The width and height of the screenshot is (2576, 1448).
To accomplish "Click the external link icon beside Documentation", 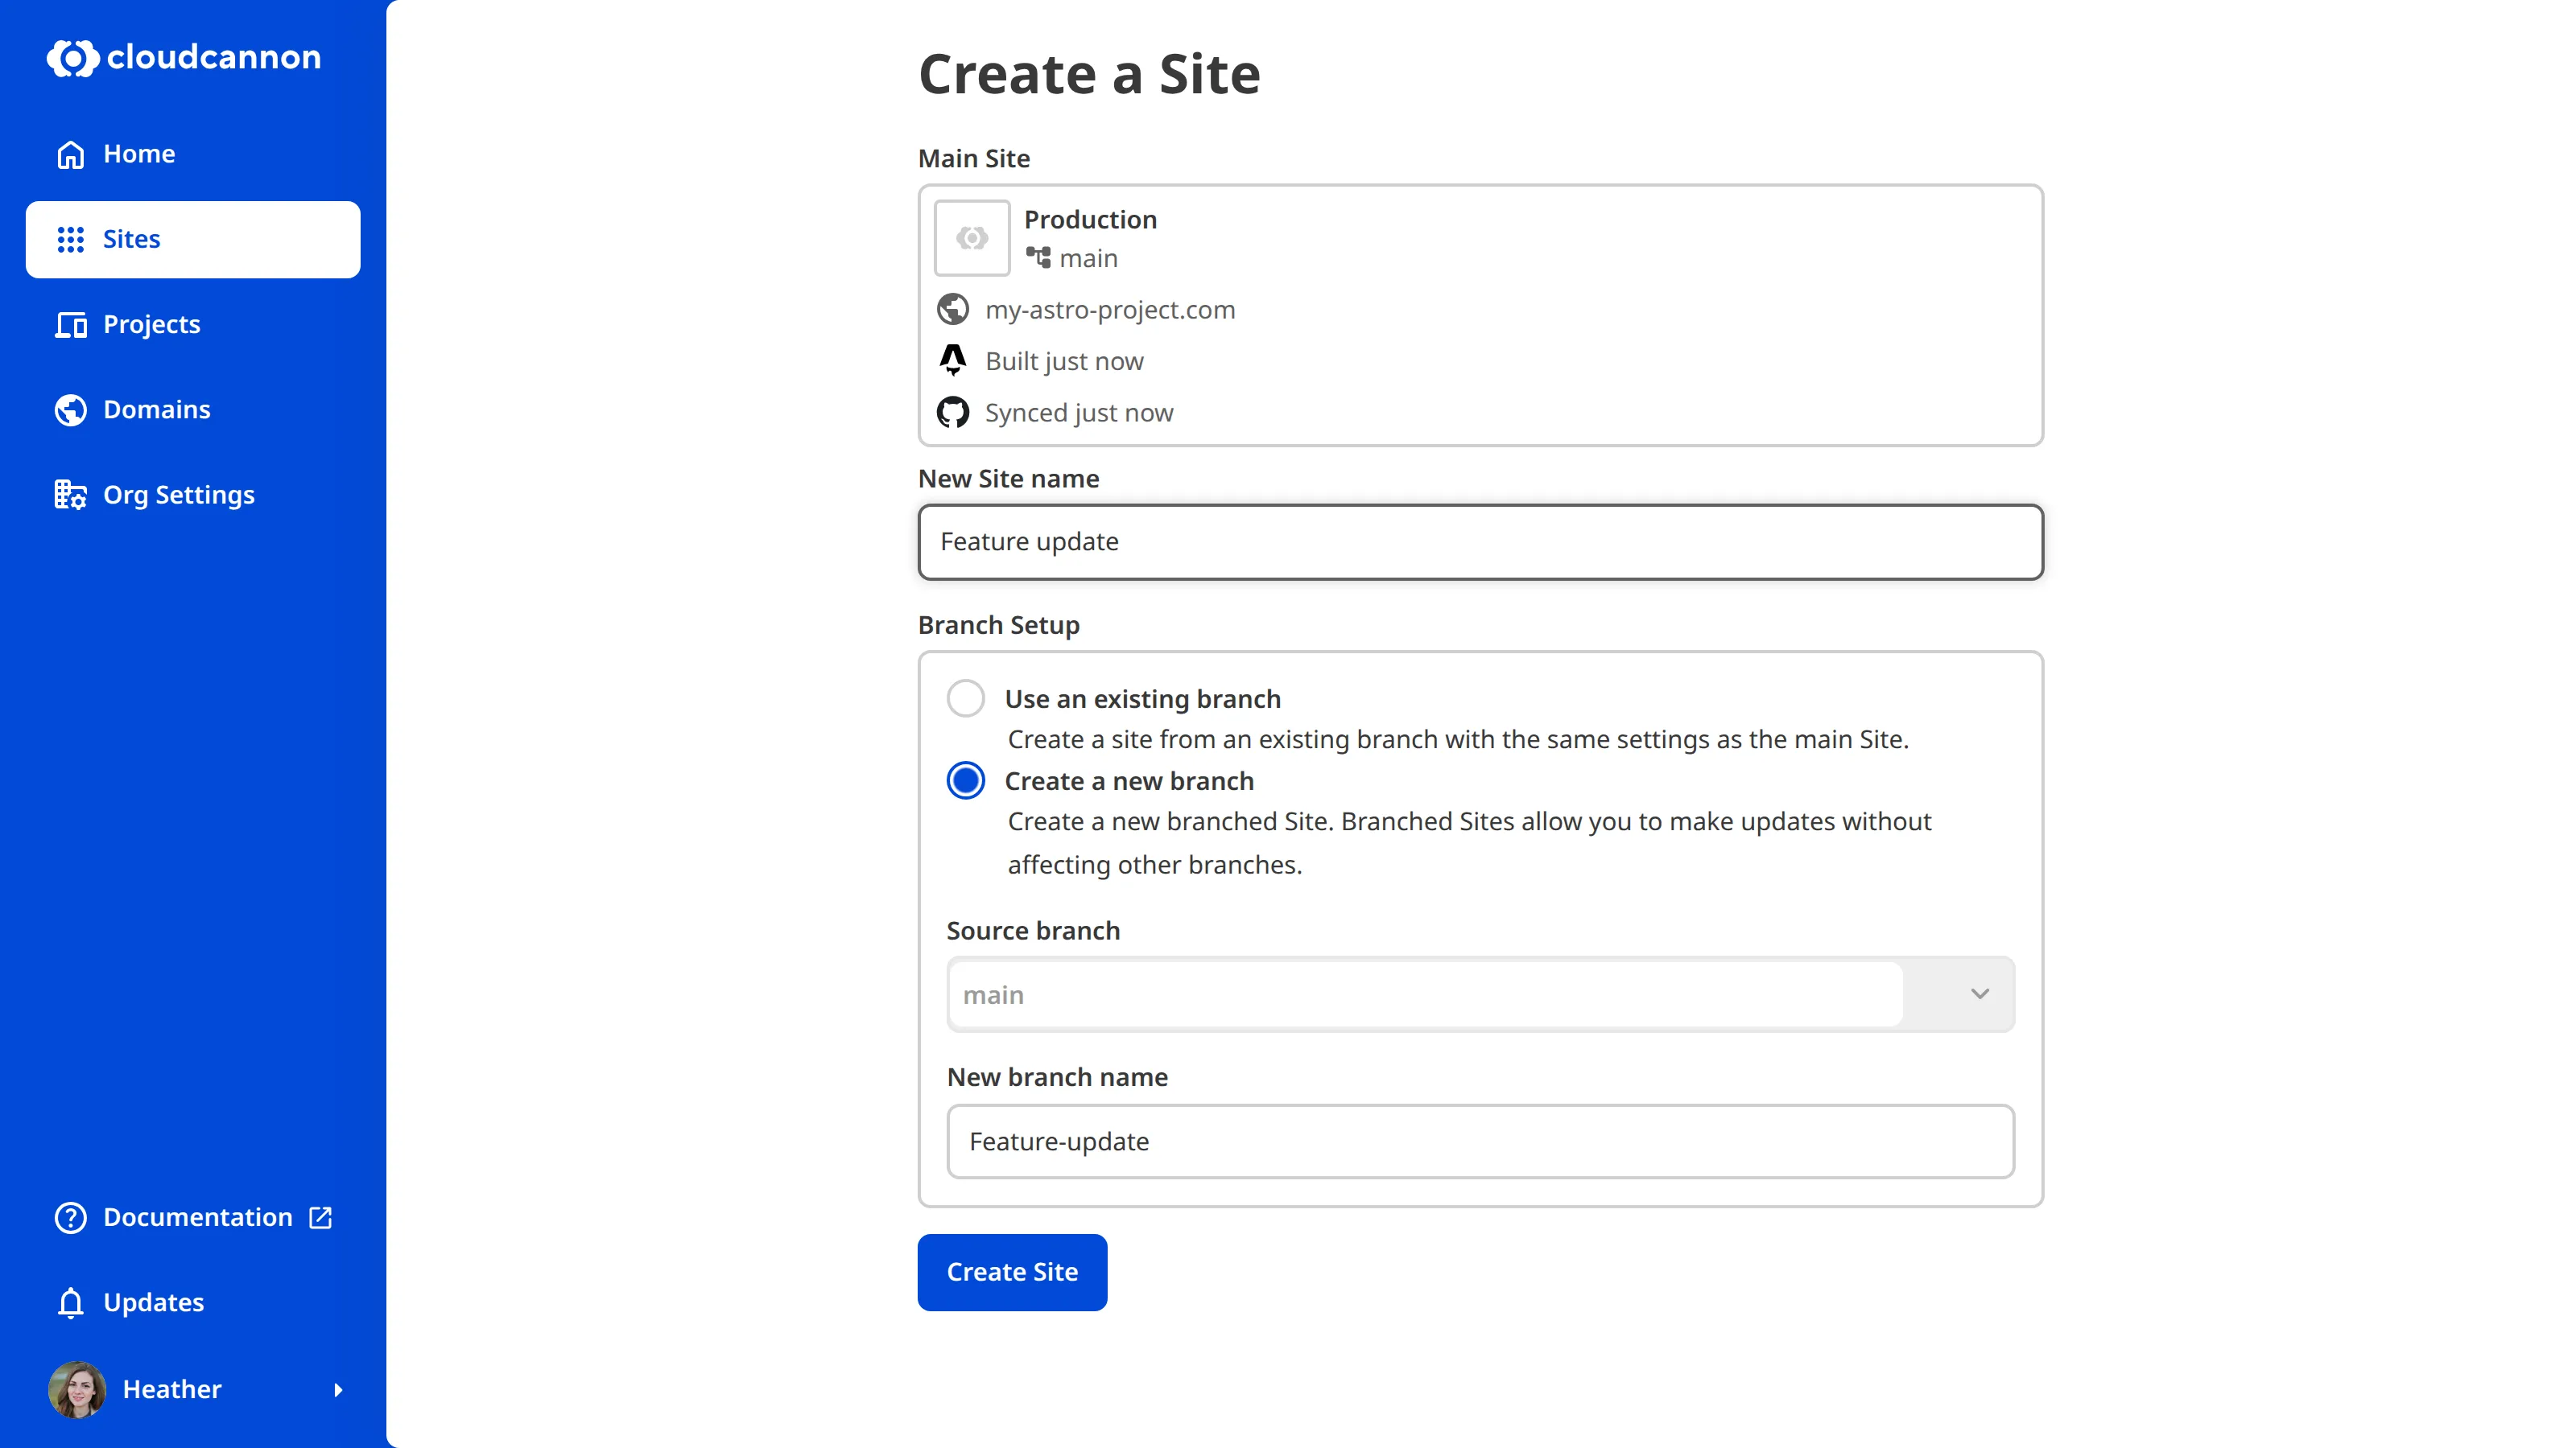I will tap(320, 1217).
